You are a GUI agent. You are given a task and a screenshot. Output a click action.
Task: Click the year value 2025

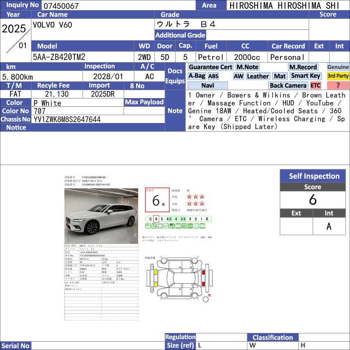14,28
